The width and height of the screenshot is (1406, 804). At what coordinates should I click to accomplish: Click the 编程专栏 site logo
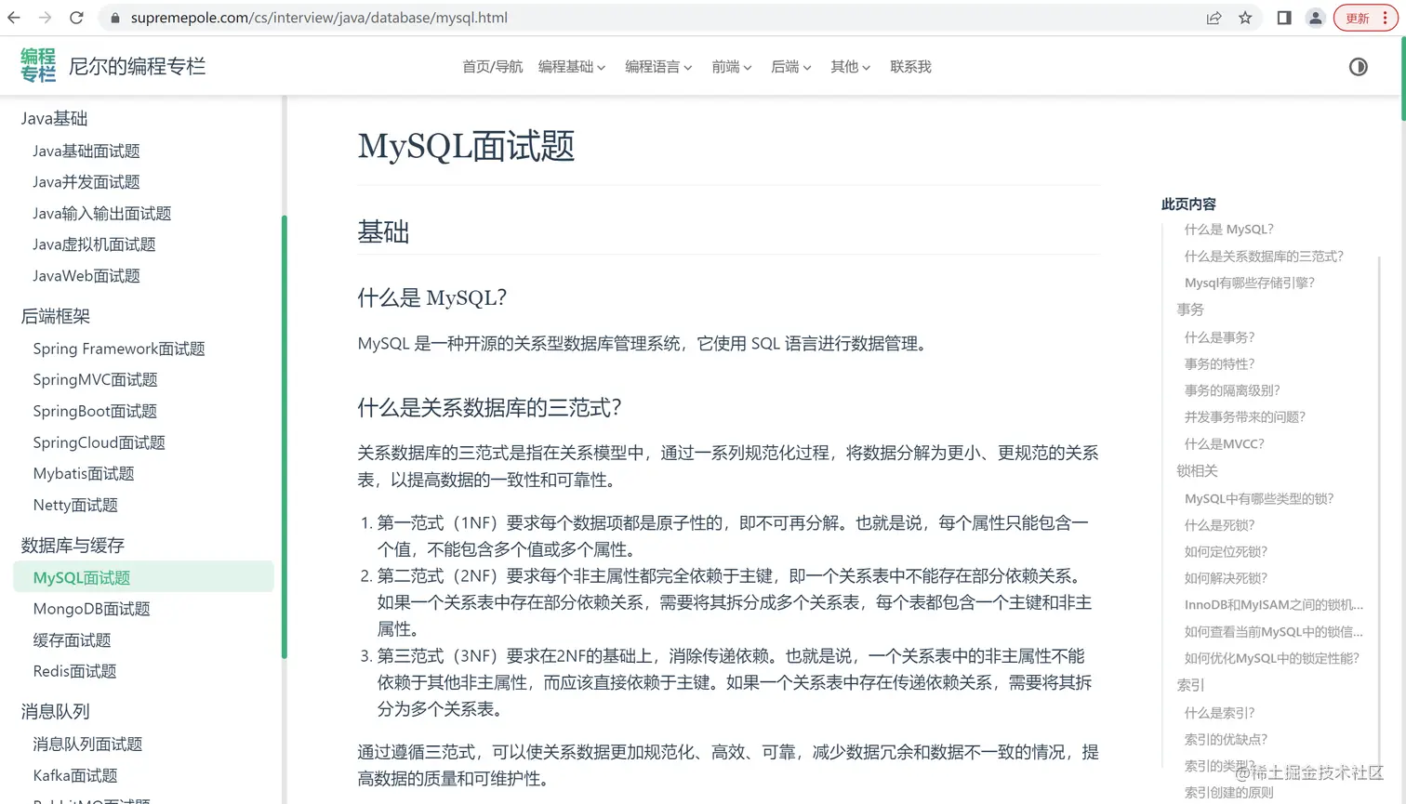(x=38, y=64)
